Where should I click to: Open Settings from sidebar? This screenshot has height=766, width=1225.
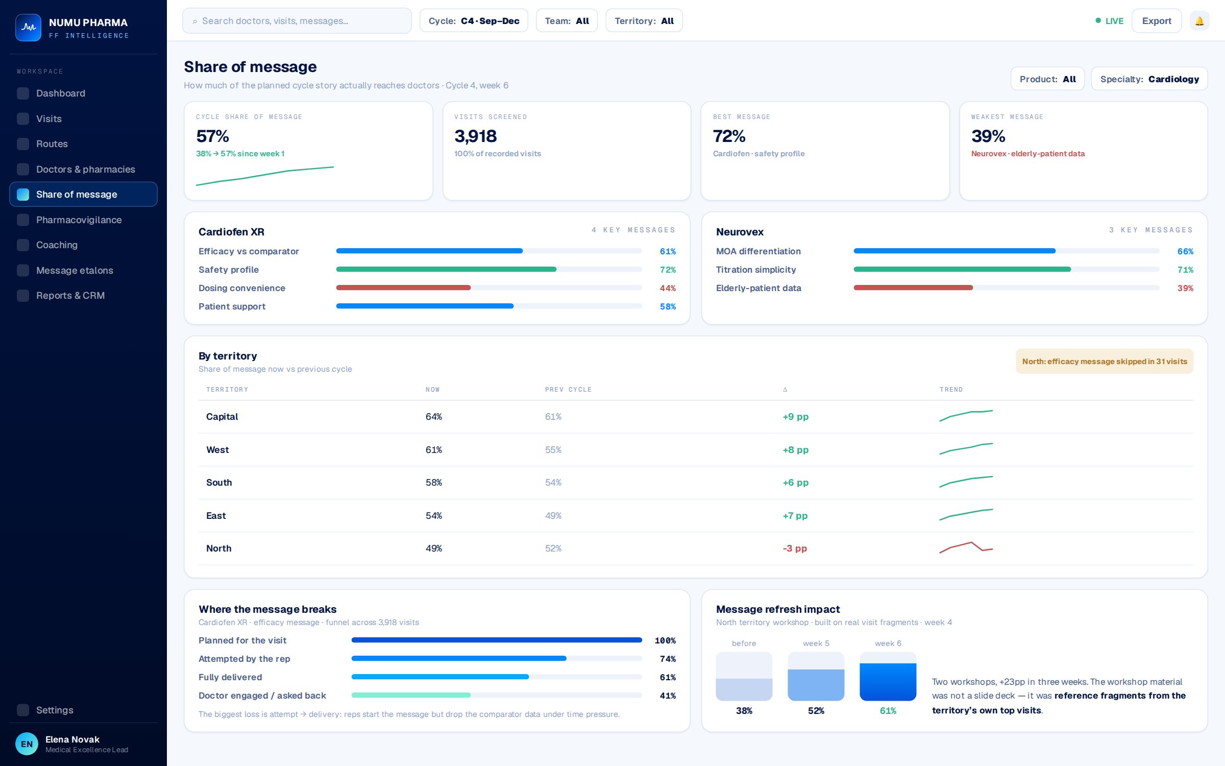tap(83, 710)
